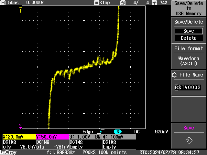Screen dimensions: 207x155
Task: Click the cyan trigger source 3 badge
Action: 118,131
